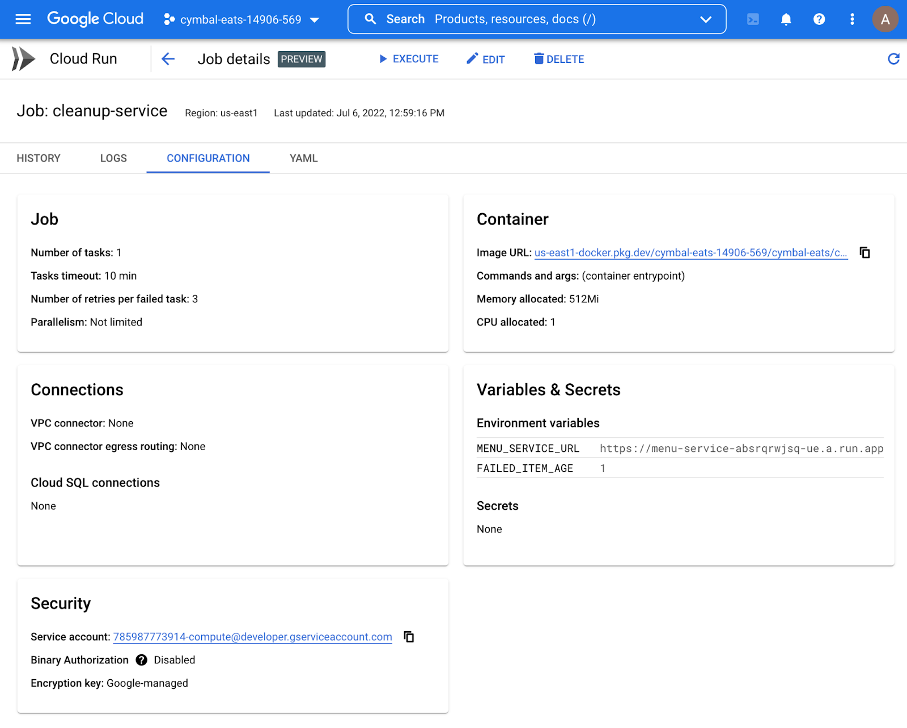Activate Cloud Shell terminal icon
This screenshot has width=907, height=728.
click(753, 19)
